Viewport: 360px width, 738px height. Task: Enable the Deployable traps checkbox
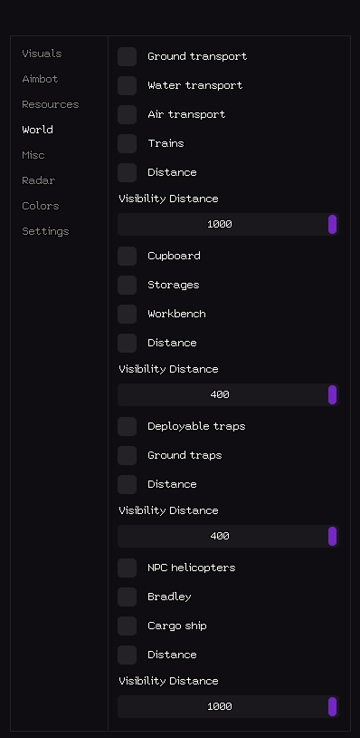(128, 426)
